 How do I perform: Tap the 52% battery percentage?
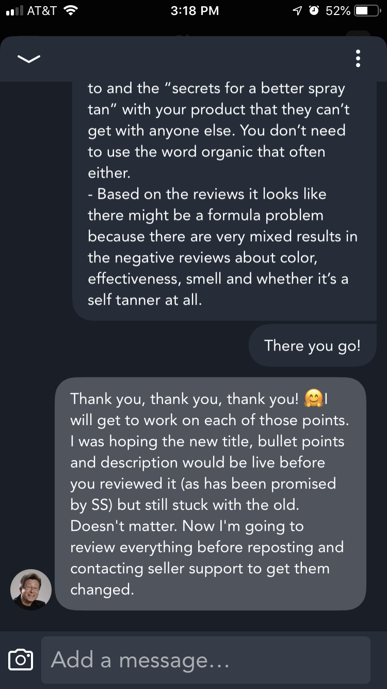338,11
